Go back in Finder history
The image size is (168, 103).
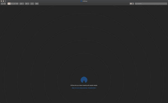click(2, 4)
